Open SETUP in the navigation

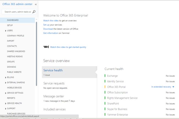(x=10, y=25)
